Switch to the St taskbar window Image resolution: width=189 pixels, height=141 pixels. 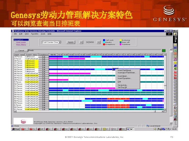[x=98, y=129]
